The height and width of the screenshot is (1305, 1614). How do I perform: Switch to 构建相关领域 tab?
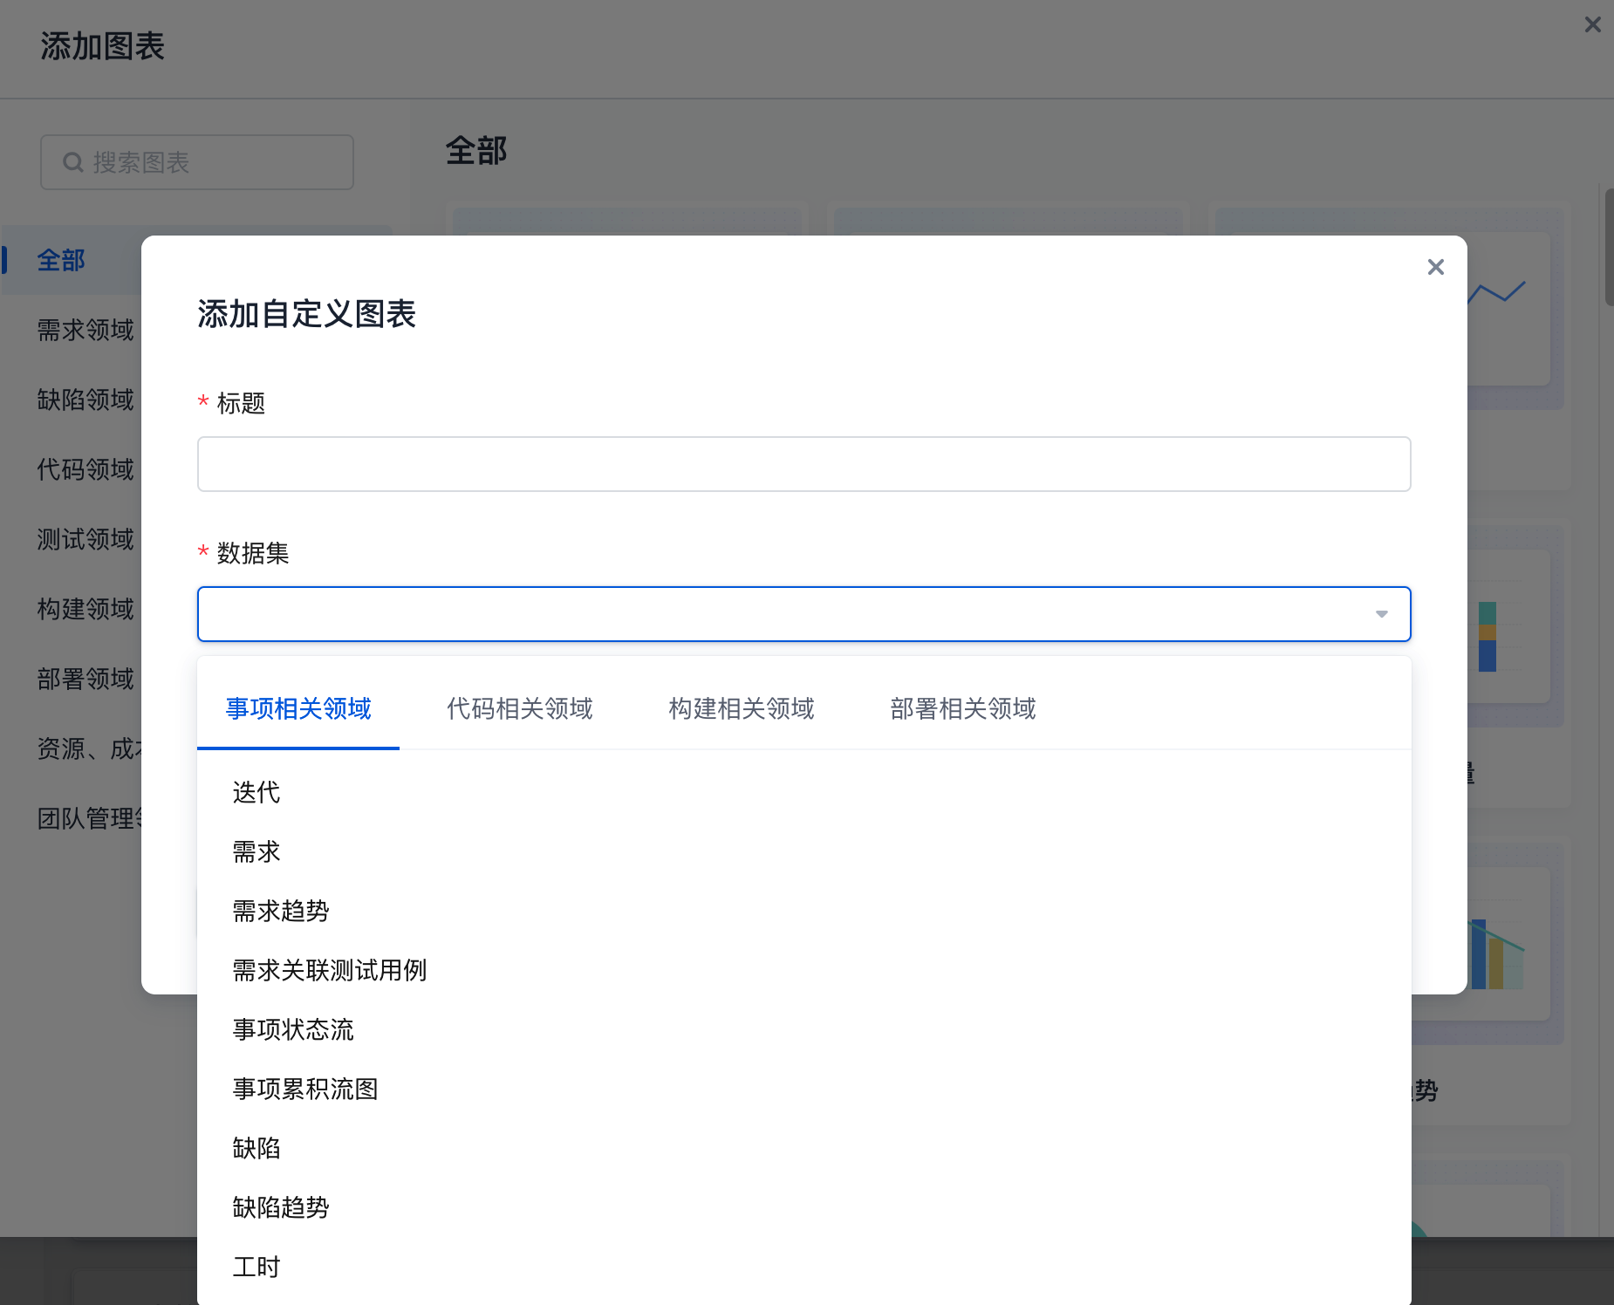(x=741, y=708)
